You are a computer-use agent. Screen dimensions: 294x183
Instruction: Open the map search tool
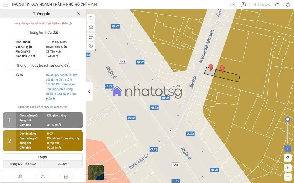(x=91, y=18)
